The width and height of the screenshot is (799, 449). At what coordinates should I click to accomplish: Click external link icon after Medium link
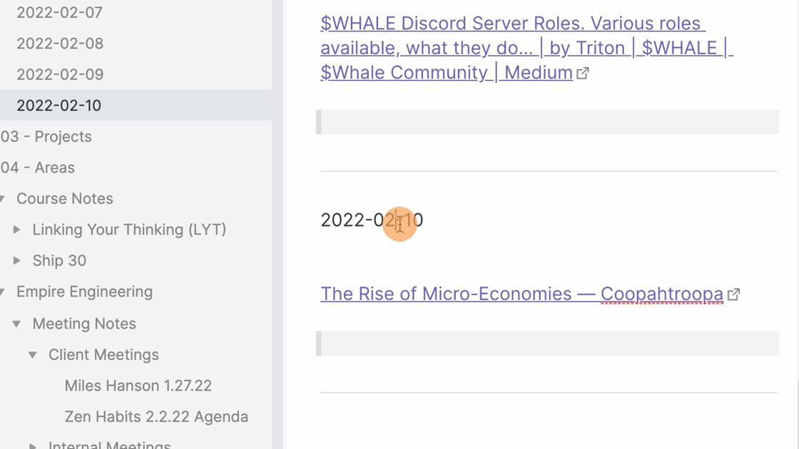pyautogui.click(x=582, y=73)
